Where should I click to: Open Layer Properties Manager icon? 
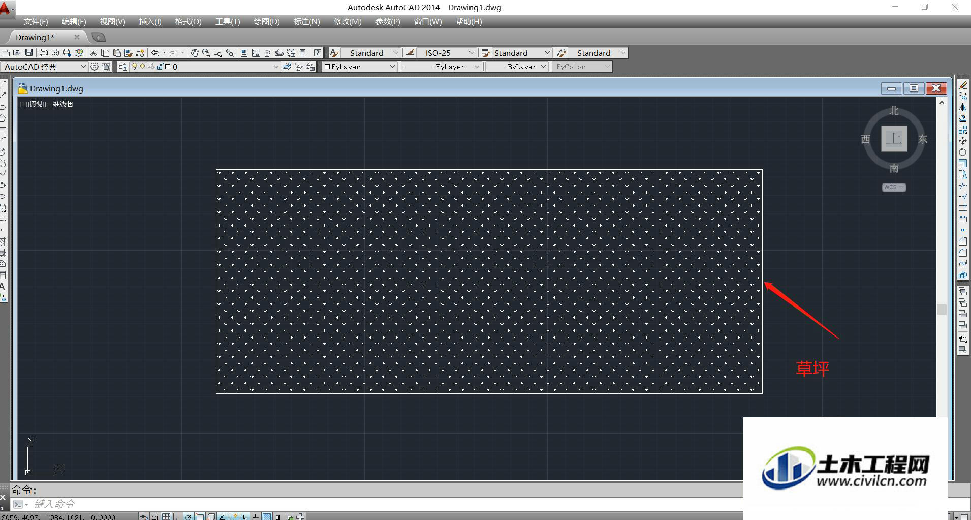point(123,67)
